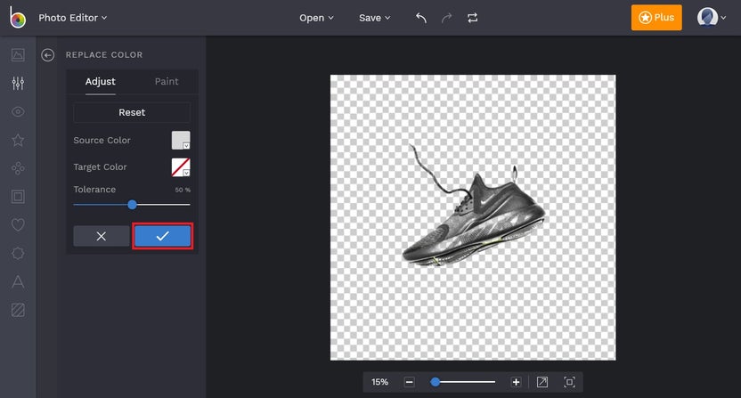
Task: Toggle fullscreen canvas view
Action: pyautogui.click(x=569, y=382)
